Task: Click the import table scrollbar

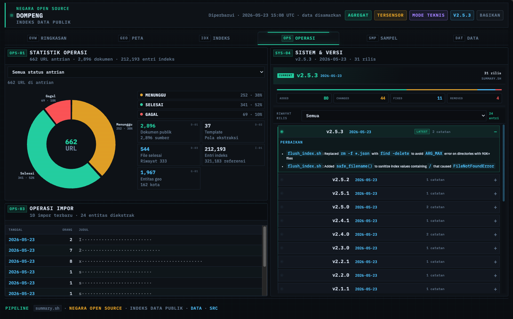Action: (265, 246)
